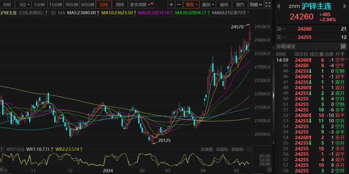Toggle 隐藏 side panel button
Screen dimensions: 349x174
[256, 4]
